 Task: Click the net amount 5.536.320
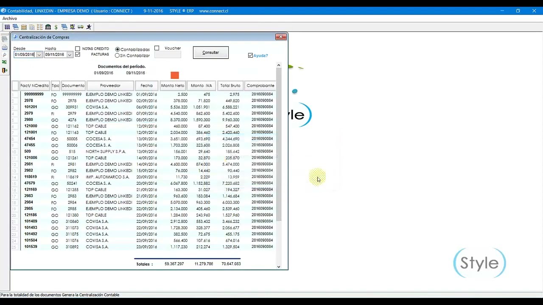click(x=179, y=107)
